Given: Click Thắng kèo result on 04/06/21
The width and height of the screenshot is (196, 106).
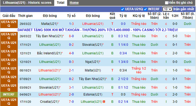Looking at the screenshot, I should 139,95.
